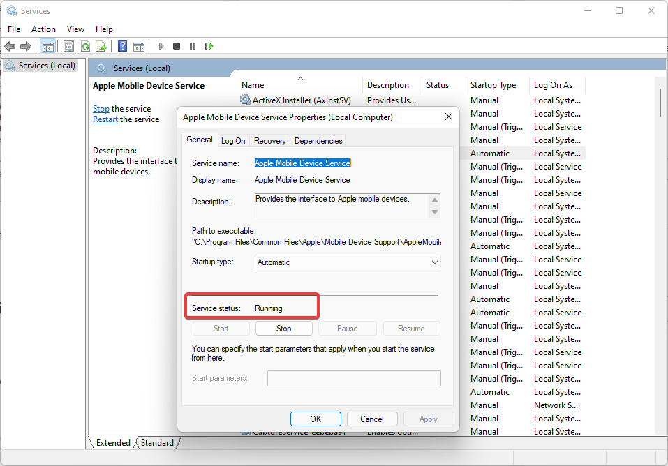The width and height of the screenshot is (668, 466).
Task: Select the General tab
Action: point(200,140)
